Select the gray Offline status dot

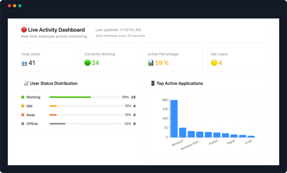(23, 124)
